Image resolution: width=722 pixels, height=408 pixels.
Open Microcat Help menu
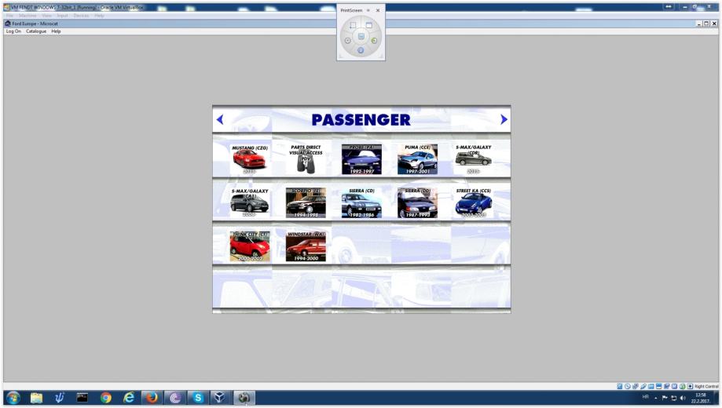(x=56, y=31)
